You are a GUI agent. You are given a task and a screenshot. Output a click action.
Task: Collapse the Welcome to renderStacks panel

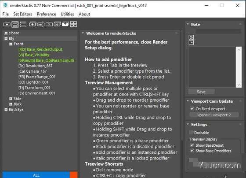(x=83, y=33)
